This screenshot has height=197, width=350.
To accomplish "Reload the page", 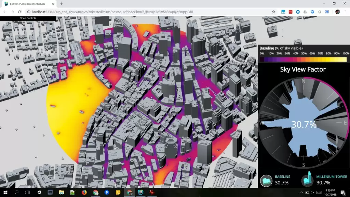I will 20,12.
